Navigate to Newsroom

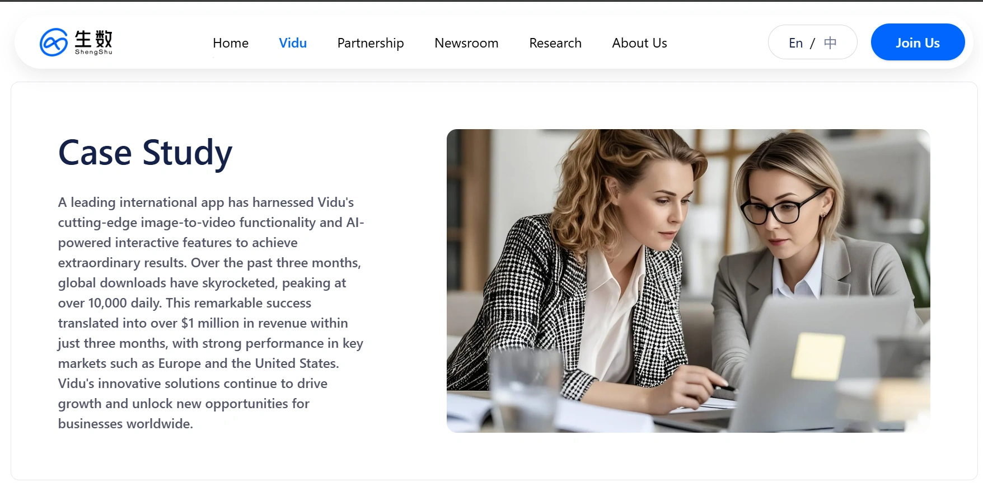[466, 43]
